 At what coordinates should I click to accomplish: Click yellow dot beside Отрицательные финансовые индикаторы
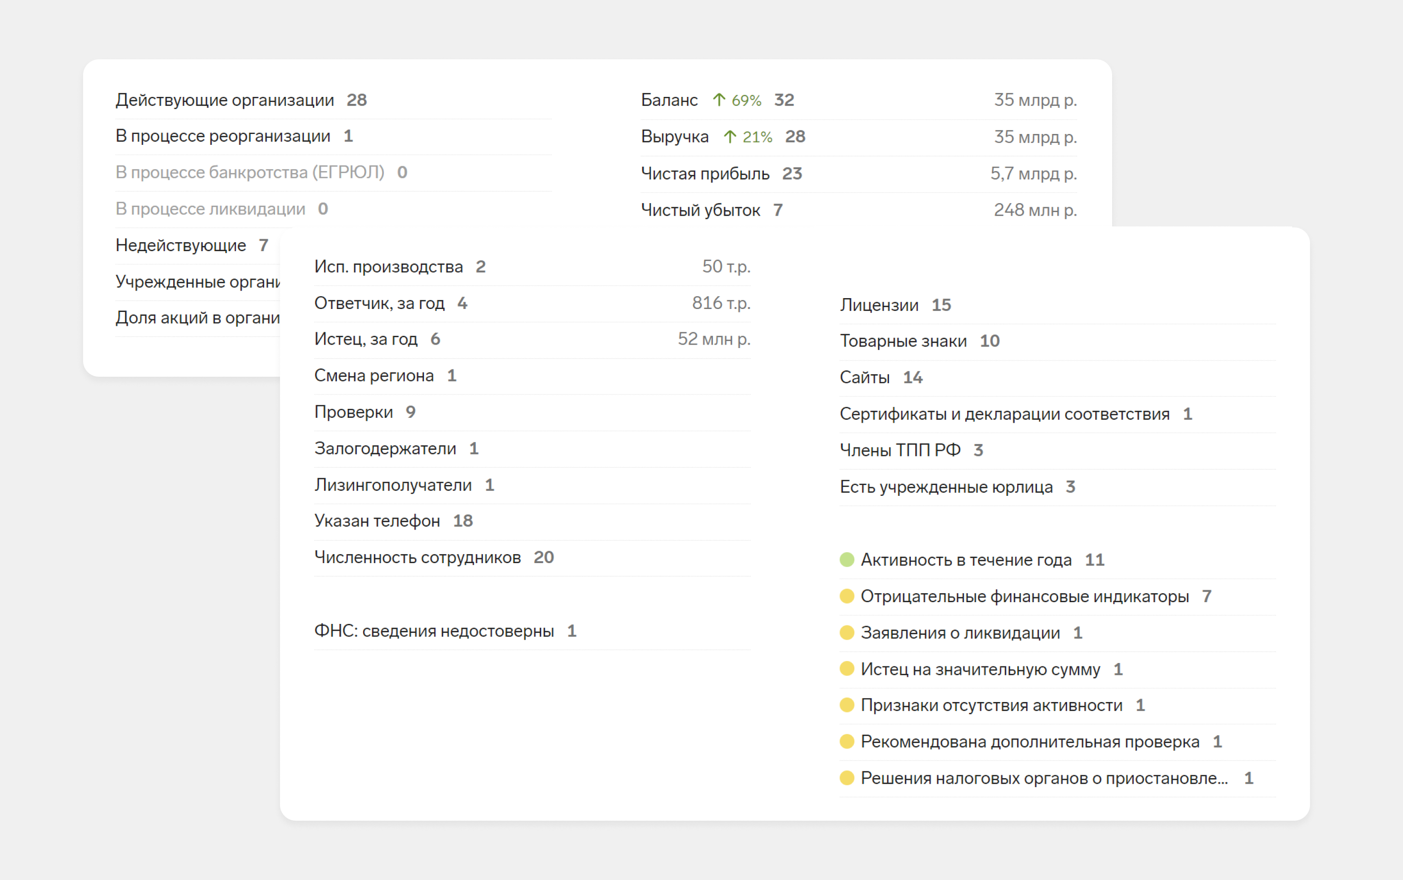(847, 596)
